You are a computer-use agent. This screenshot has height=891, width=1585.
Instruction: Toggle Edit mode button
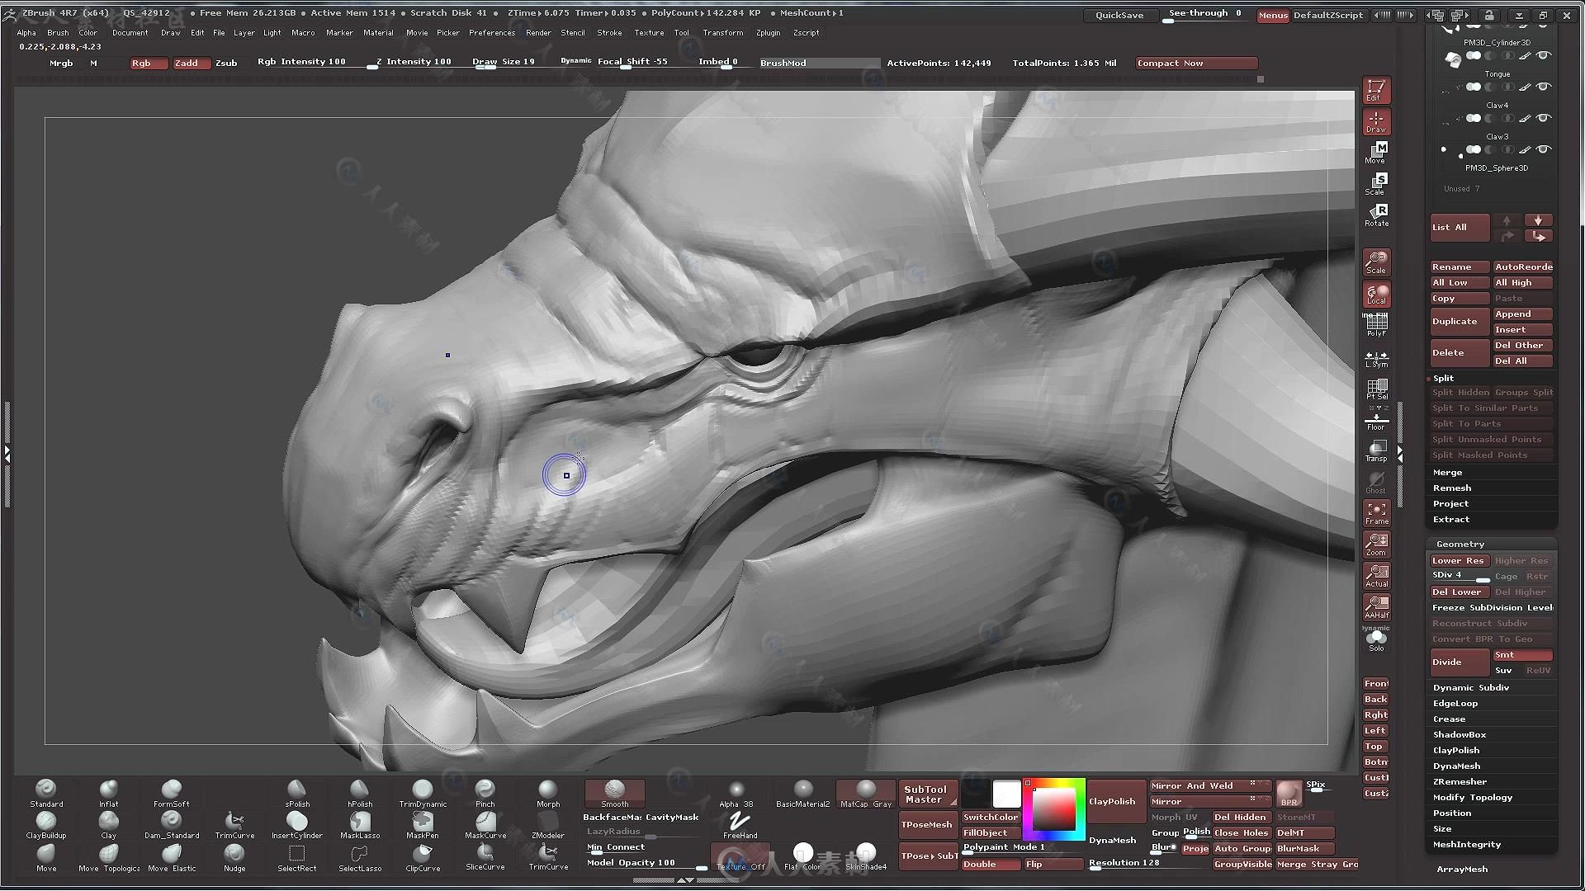[x=1376, y=89]
